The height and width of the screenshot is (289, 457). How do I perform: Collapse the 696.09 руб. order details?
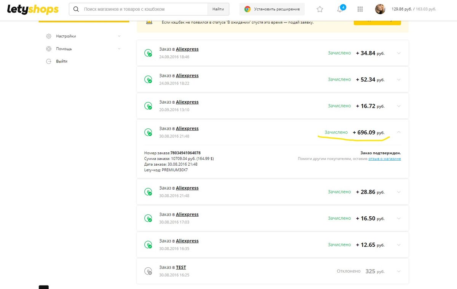[399, 132]
